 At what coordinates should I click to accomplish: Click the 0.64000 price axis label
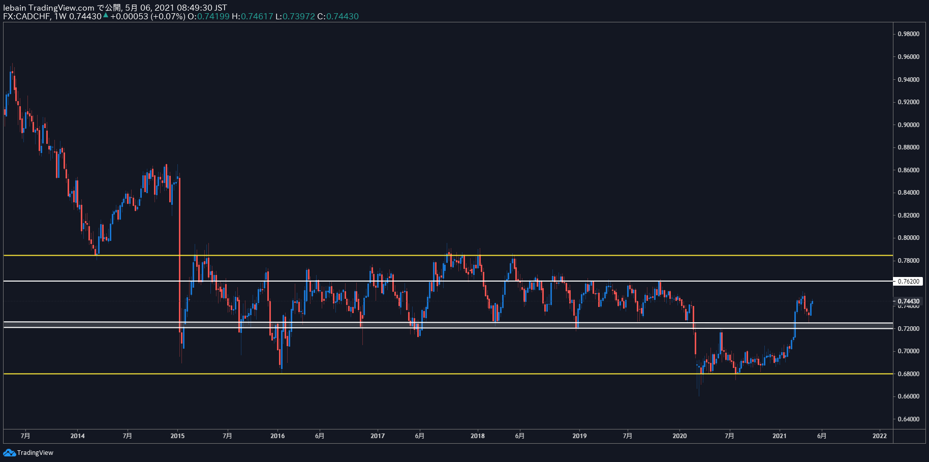pyautogui.click(x=908, y=419)
